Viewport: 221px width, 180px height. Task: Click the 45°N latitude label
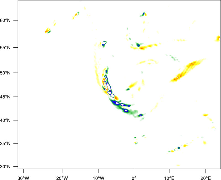[5, 97]
